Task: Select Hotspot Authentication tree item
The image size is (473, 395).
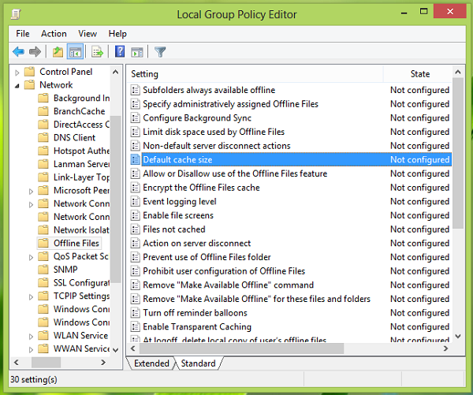Action: tap(81, 151)
